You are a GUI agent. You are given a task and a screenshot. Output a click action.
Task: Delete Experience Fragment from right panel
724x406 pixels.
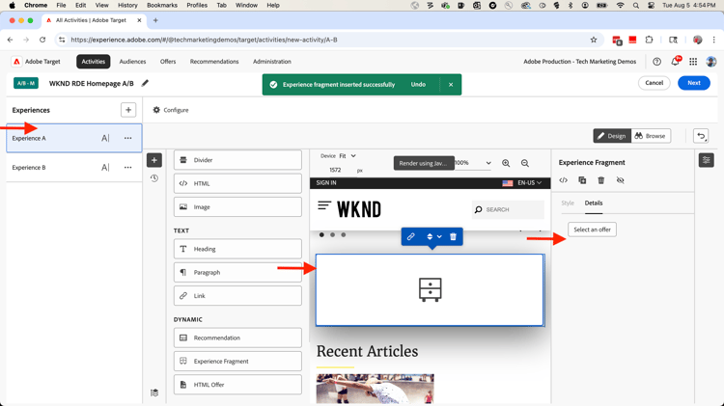(601, 180)
